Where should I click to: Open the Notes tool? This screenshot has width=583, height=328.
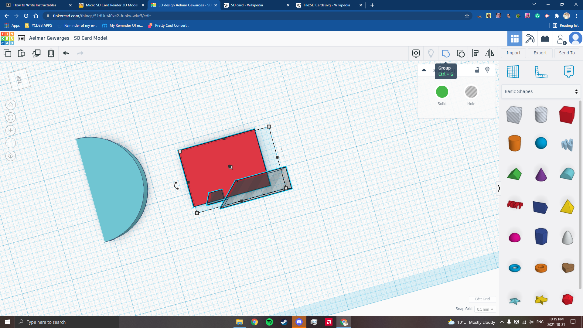tap(569, 72)
